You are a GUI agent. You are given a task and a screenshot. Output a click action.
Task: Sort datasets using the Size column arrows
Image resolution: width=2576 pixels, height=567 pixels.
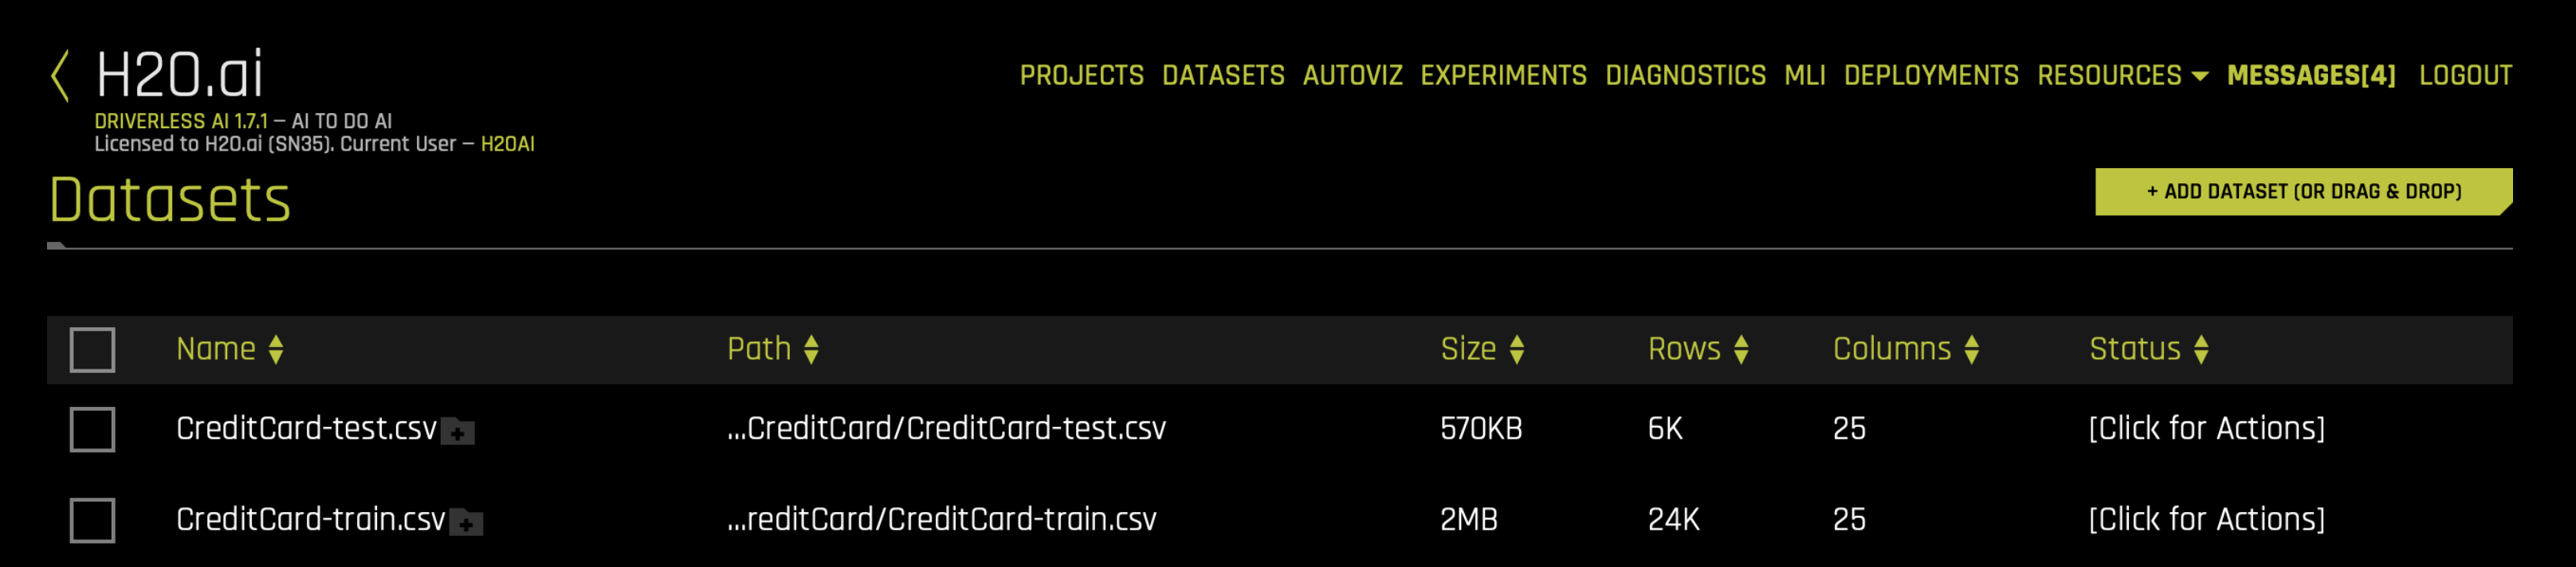click(x=1519, y=349)
